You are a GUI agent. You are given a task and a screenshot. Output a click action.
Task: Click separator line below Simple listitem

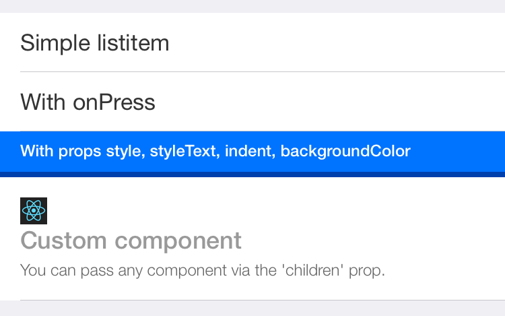pos(263,71)
